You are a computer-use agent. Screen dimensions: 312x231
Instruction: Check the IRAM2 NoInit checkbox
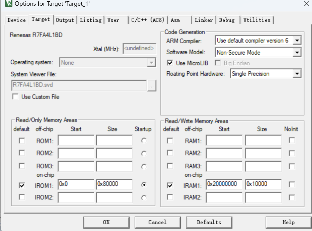coord(292,197)
